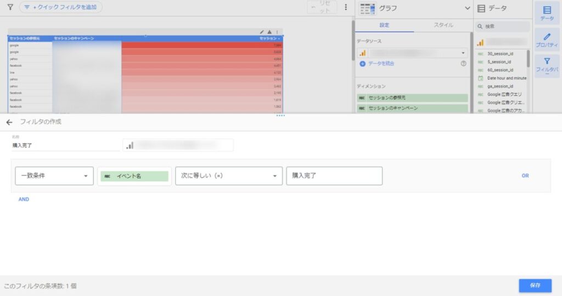Switch to the 設定 tab

click(x=384, y=25)
